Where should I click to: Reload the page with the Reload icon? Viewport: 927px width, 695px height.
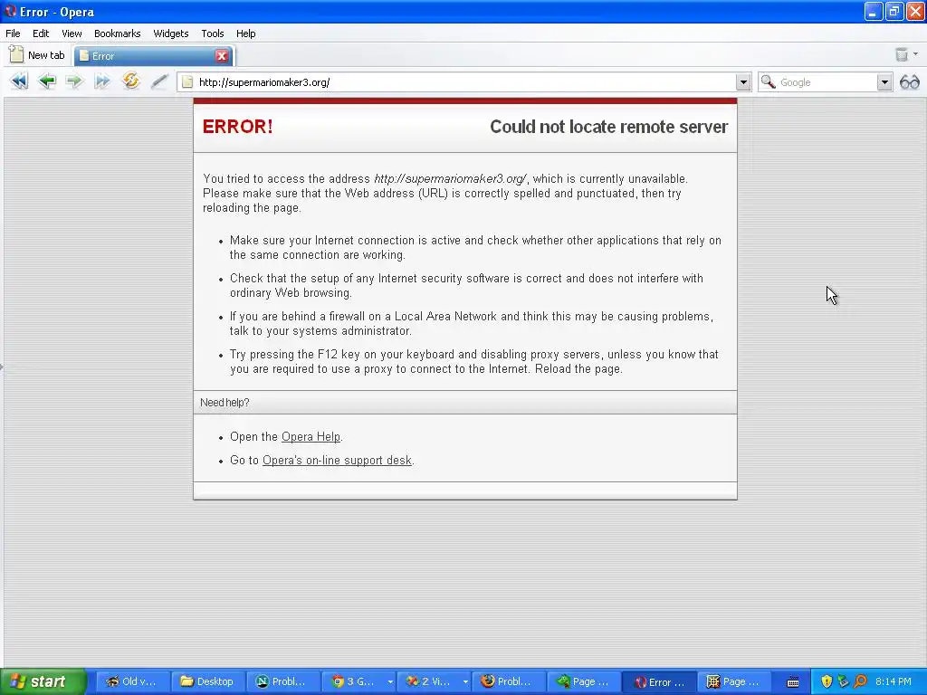coord(130,81)
